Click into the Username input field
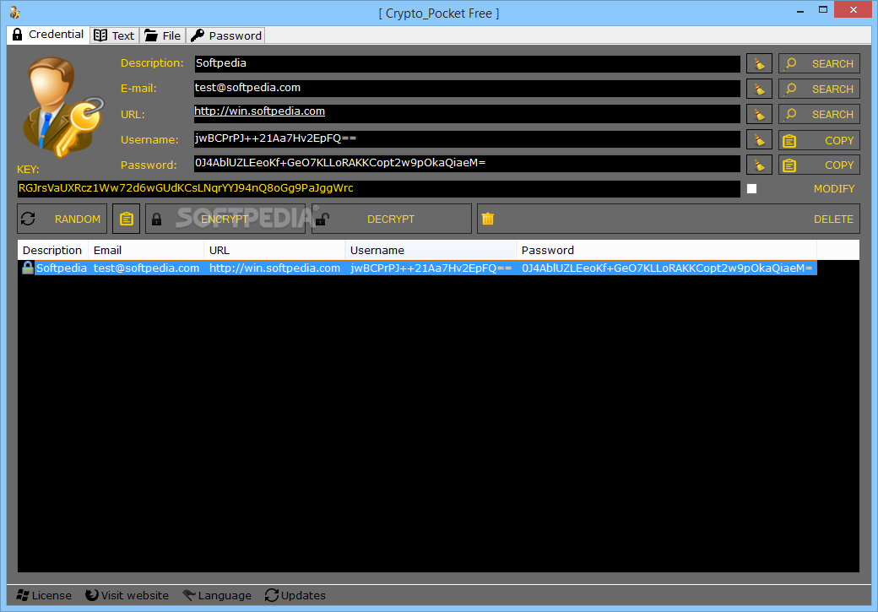Screen dimensions: 878x612 [466, 139]
